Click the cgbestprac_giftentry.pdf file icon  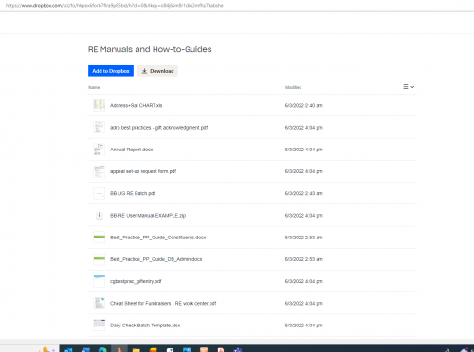pos(99,281)
